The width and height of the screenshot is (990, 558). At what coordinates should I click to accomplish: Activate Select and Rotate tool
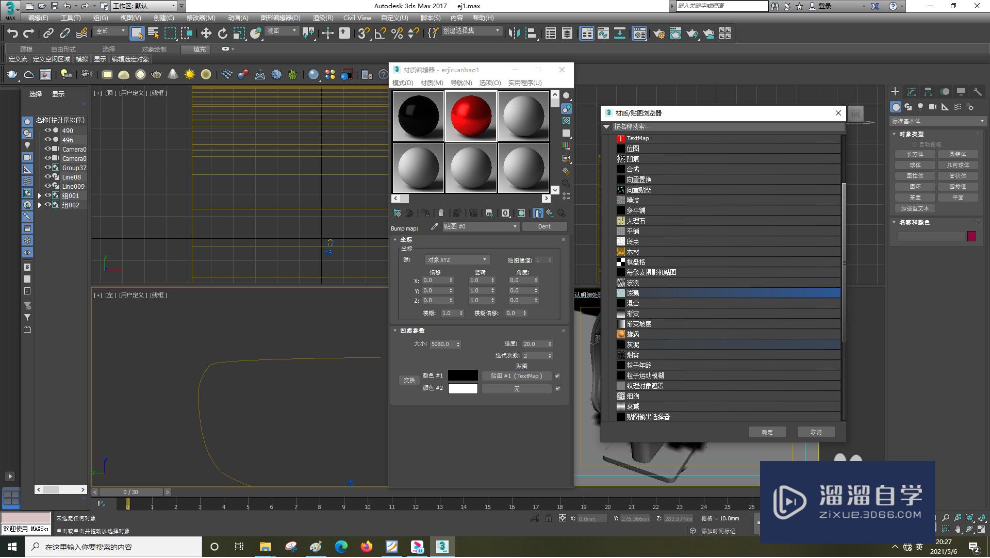(223, 34)
